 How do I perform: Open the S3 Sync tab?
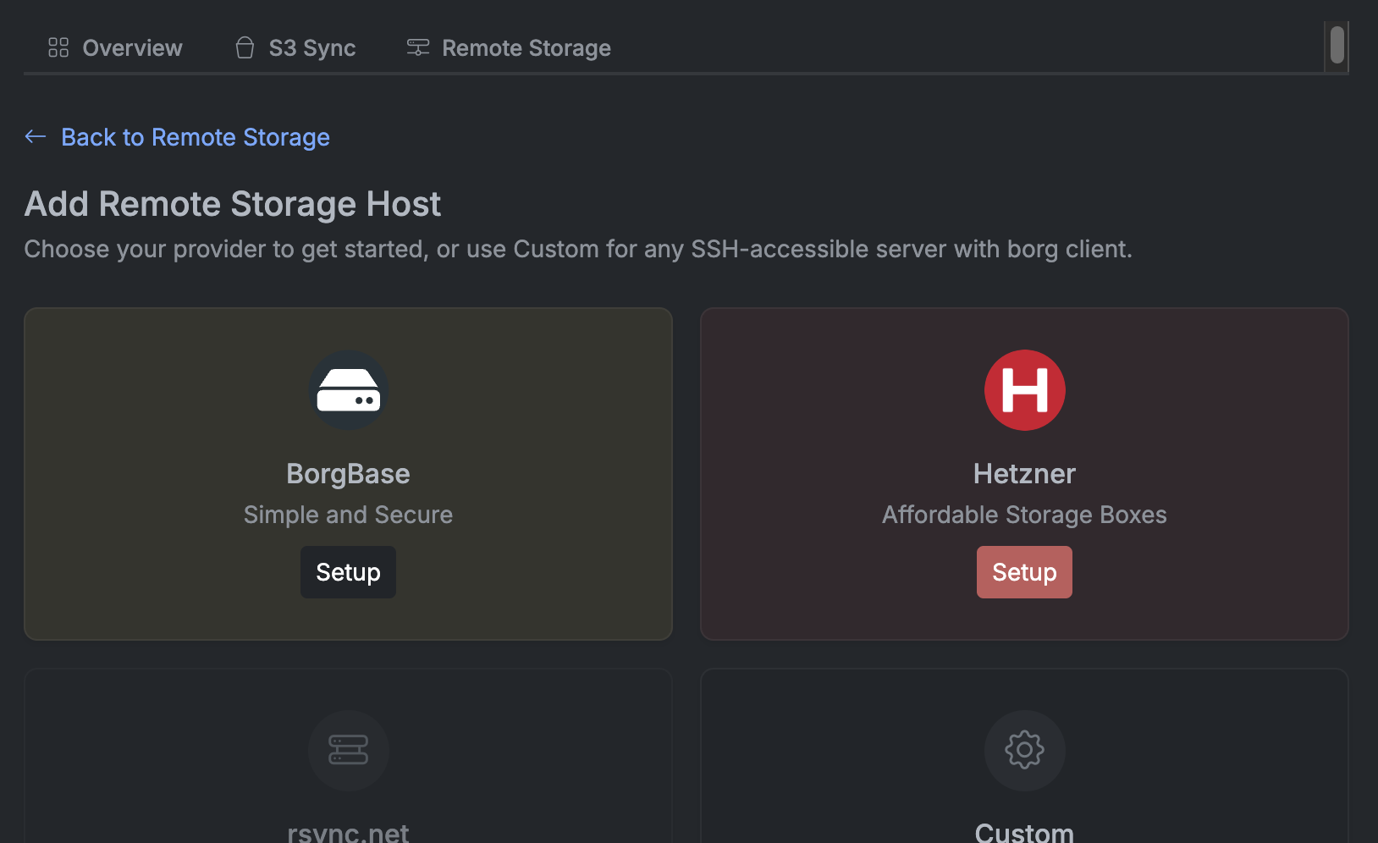311,47
